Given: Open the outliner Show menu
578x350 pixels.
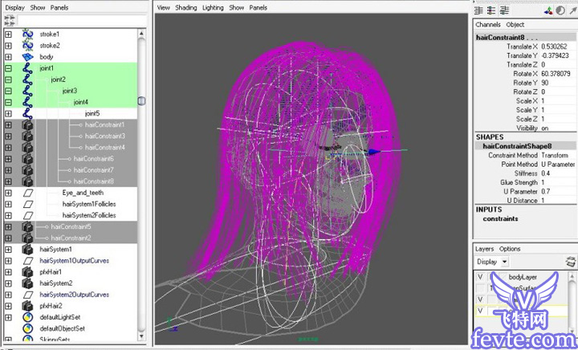Looking at the screenshot, I should (38, 7).
